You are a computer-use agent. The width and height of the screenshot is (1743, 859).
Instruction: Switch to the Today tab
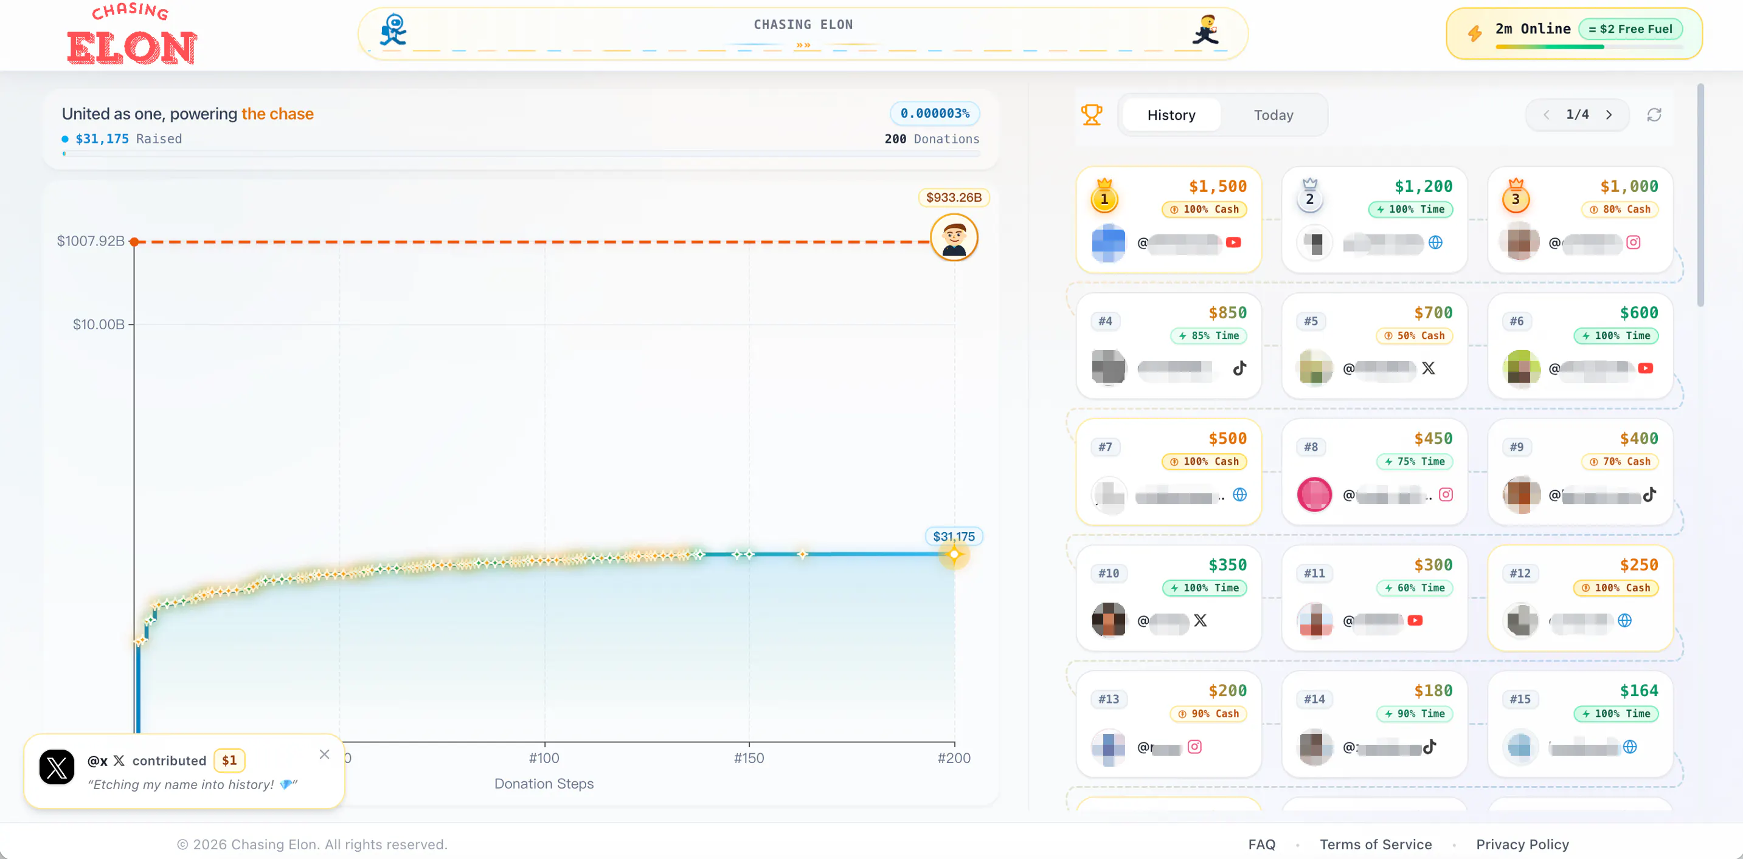[x=1273, y=115]
